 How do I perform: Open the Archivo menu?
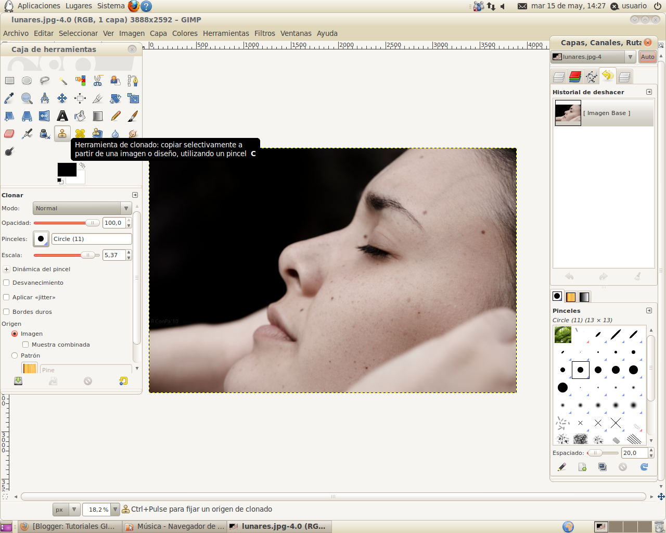click(16, 33)
